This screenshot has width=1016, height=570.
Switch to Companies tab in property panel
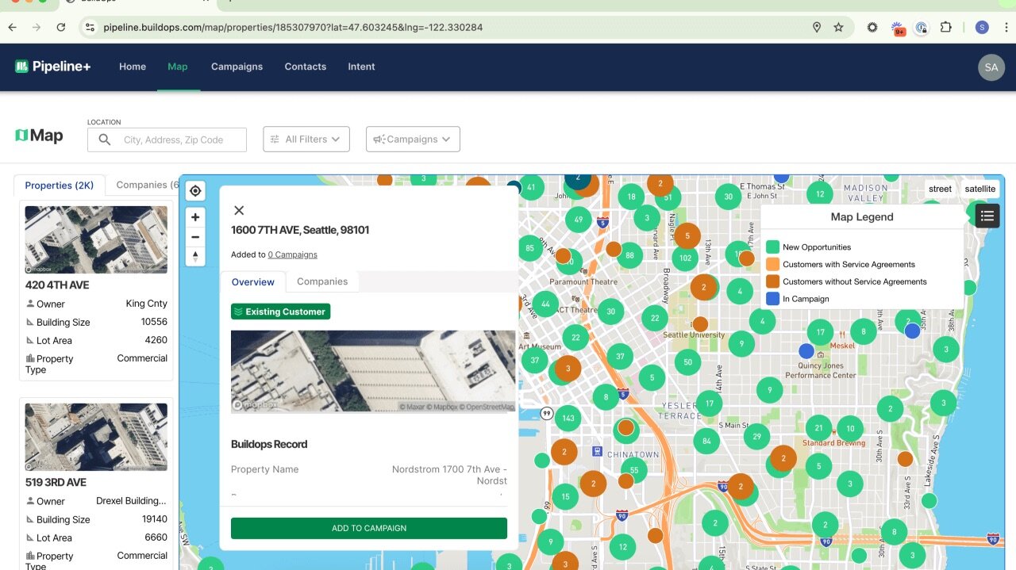point(322,281)
